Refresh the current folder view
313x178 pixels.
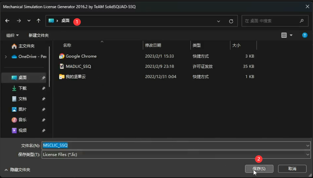pos(231,21)
